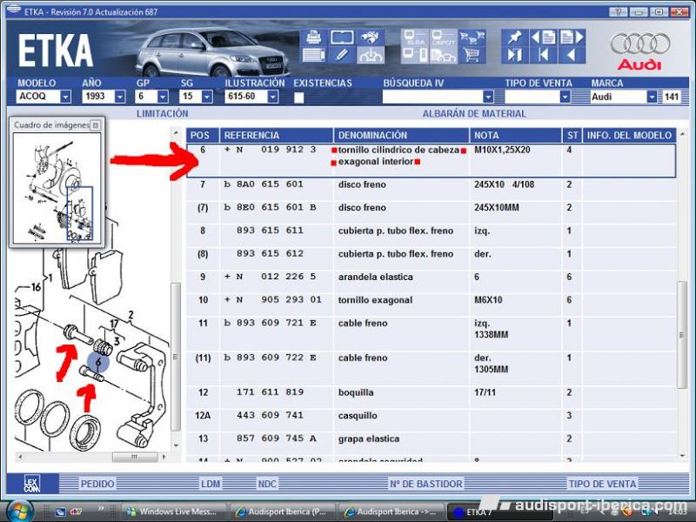Click the greyed fork-shaped icon under the binoculars
The image size is (696, 522).
pyautogui.click(x=371, y=56)
